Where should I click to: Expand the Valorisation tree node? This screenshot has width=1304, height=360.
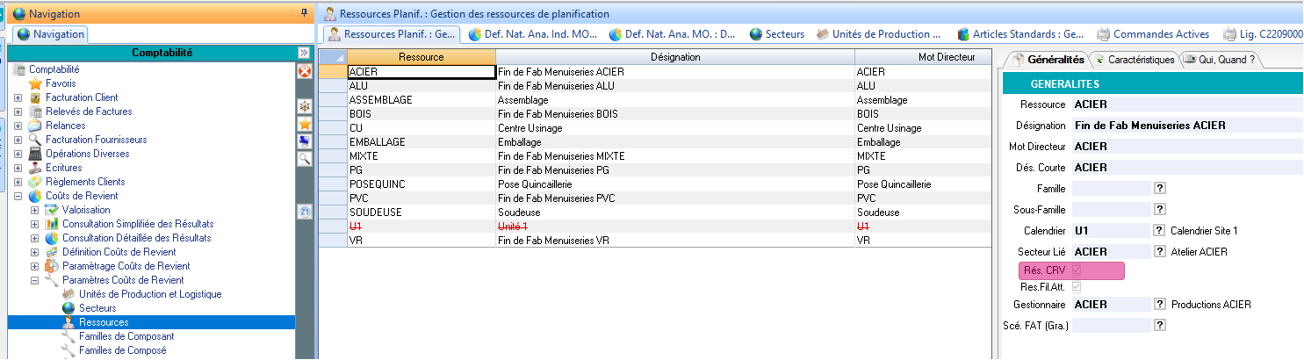click(35, 210)
